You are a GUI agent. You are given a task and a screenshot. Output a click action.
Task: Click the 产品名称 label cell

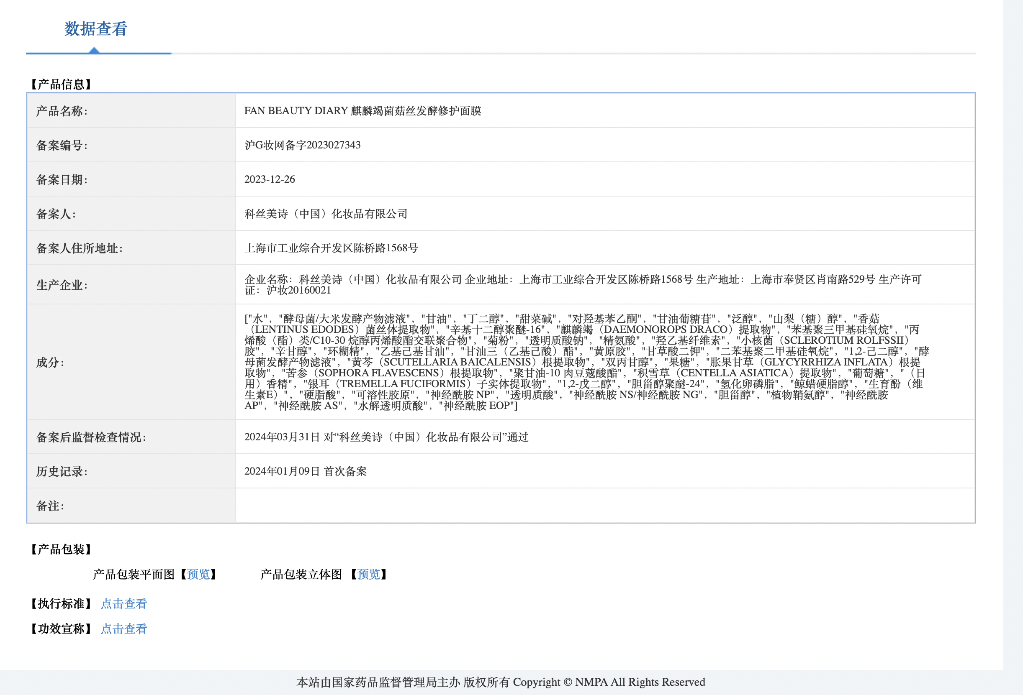click(62, 111)
